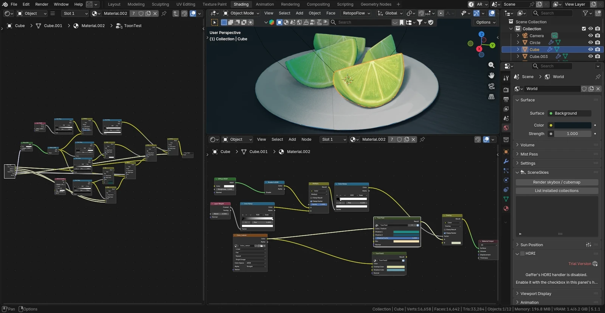This screenshot has height=313, width=605.
Task: Enable the HDRI checkbox
Action: point(523,254)
